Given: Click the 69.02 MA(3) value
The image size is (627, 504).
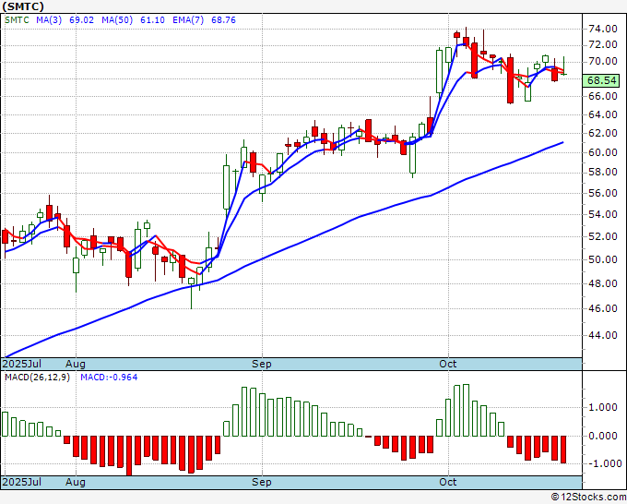Looking at the screenshot, I should coord(81,20).
